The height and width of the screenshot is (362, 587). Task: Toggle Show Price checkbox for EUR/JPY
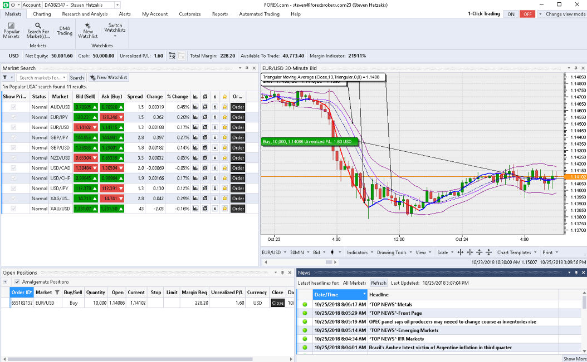13,117
